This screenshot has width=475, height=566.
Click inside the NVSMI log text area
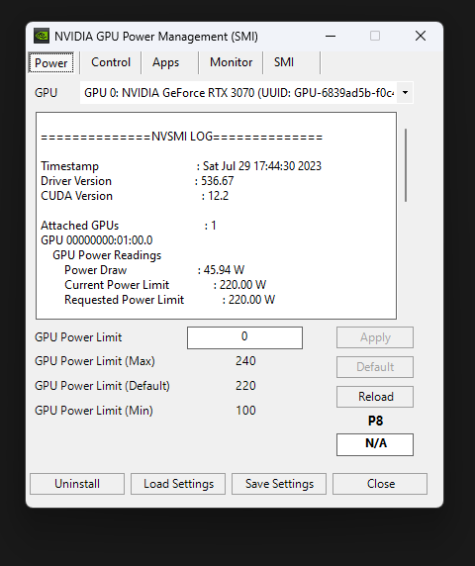[216, 216]
